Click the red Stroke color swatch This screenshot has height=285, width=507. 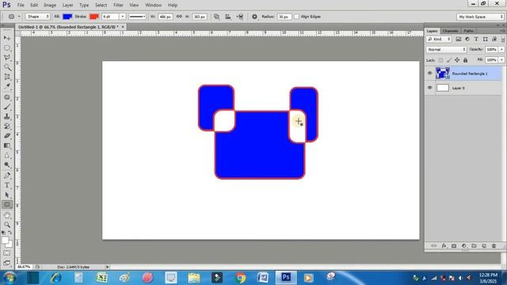pos(94,17)
